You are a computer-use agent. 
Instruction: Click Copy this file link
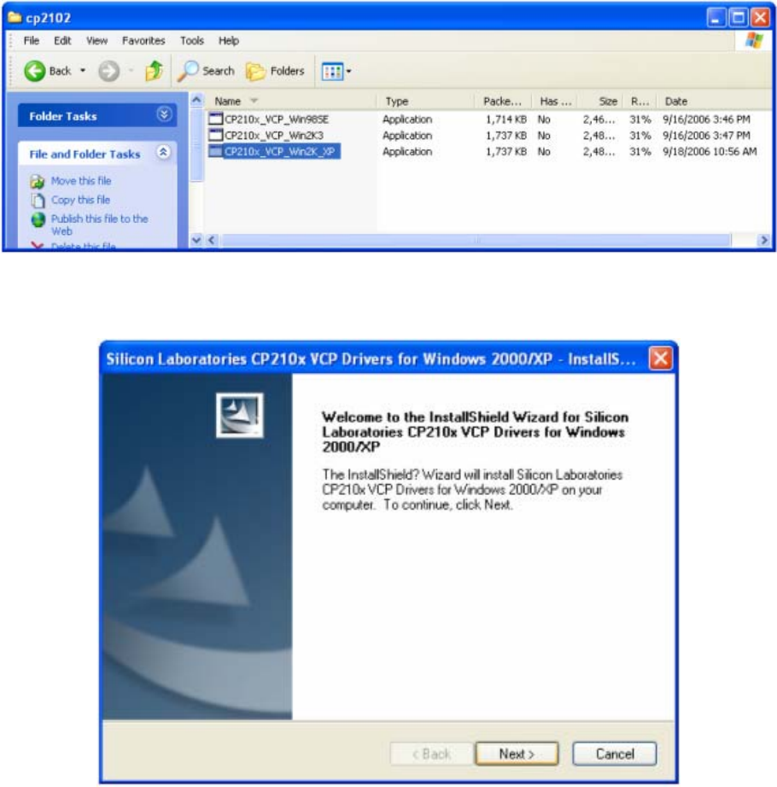[80, 200]
